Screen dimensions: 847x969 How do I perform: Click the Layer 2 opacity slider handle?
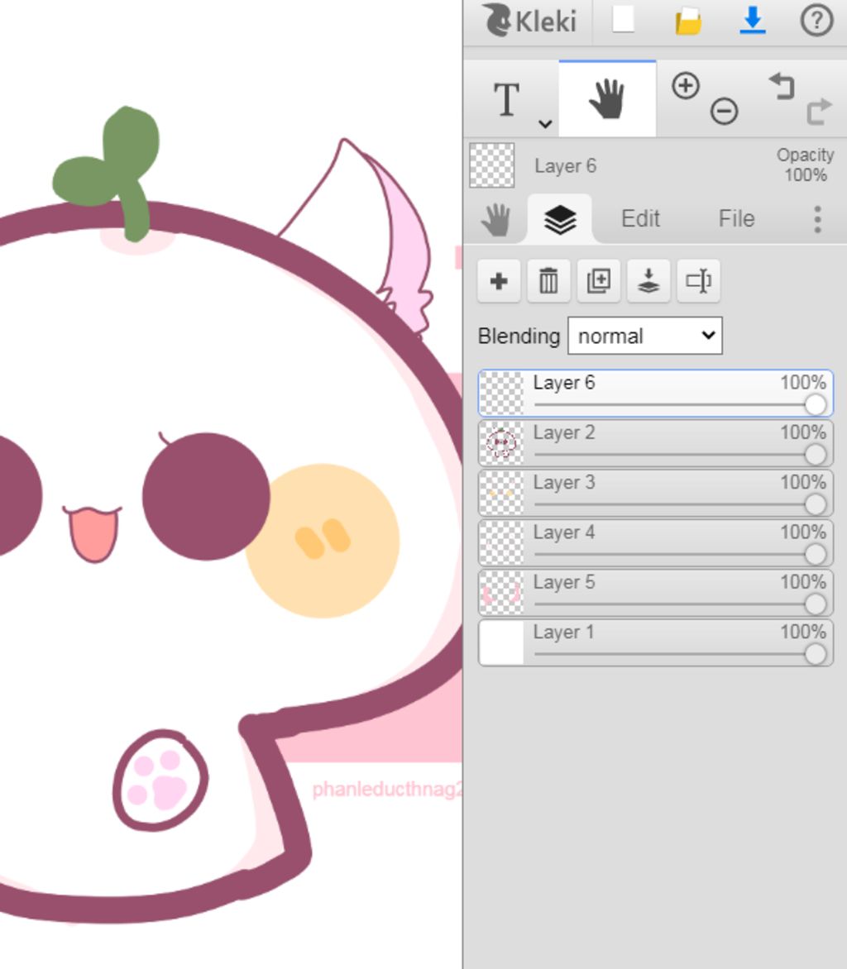pos(816,455)
